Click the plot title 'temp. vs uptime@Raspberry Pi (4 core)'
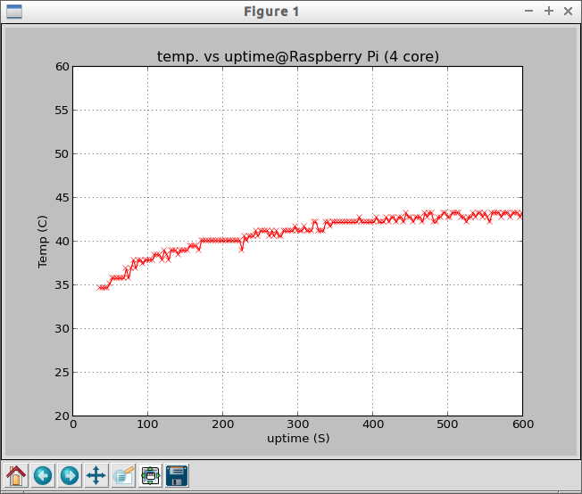The image size is (582, 494). coord(297,57)
